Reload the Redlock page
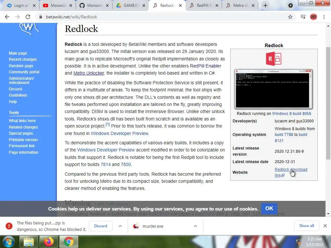Screen dimensions: 331x248 click(28, 17)
